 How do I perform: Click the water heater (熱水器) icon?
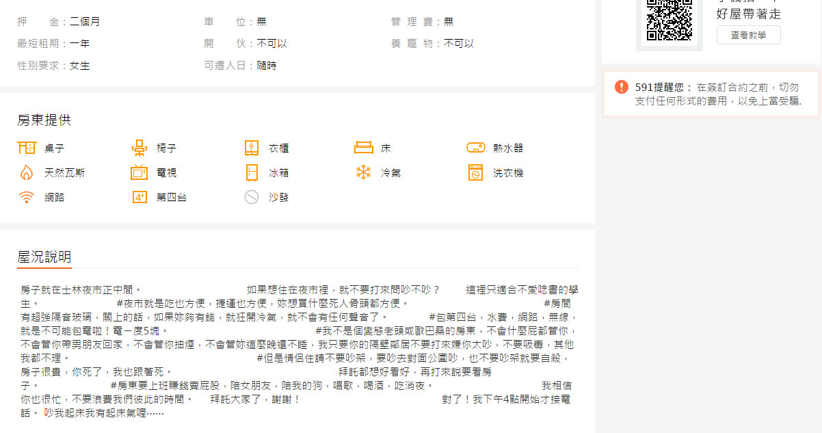click(x=476, y=148)
